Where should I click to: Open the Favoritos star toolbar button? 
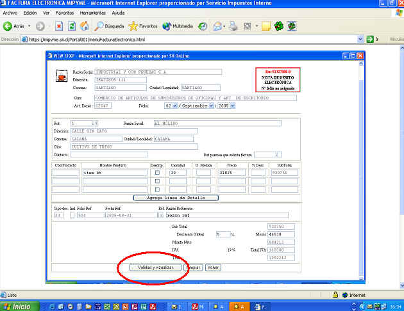(x=143, y=26)
